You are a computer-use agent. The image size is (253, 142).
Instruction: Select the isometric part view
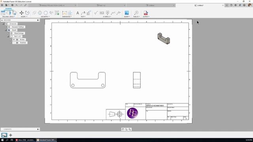pos(164,39)
